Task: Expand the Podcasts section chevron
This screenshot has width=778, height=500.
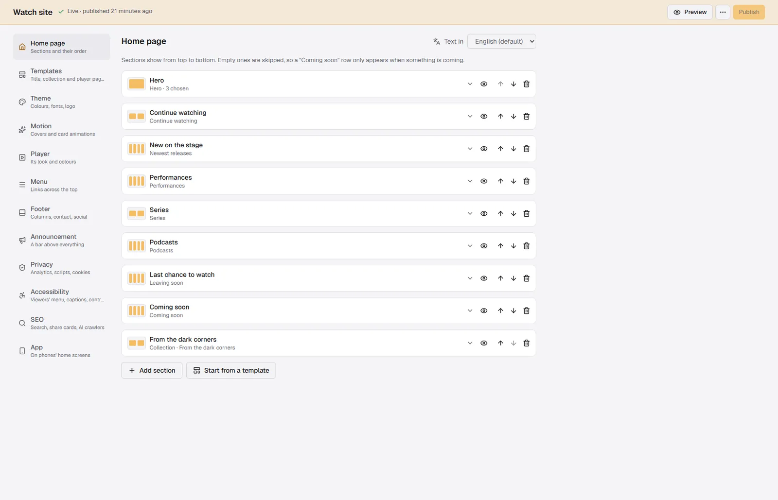Action: [470, 246]
